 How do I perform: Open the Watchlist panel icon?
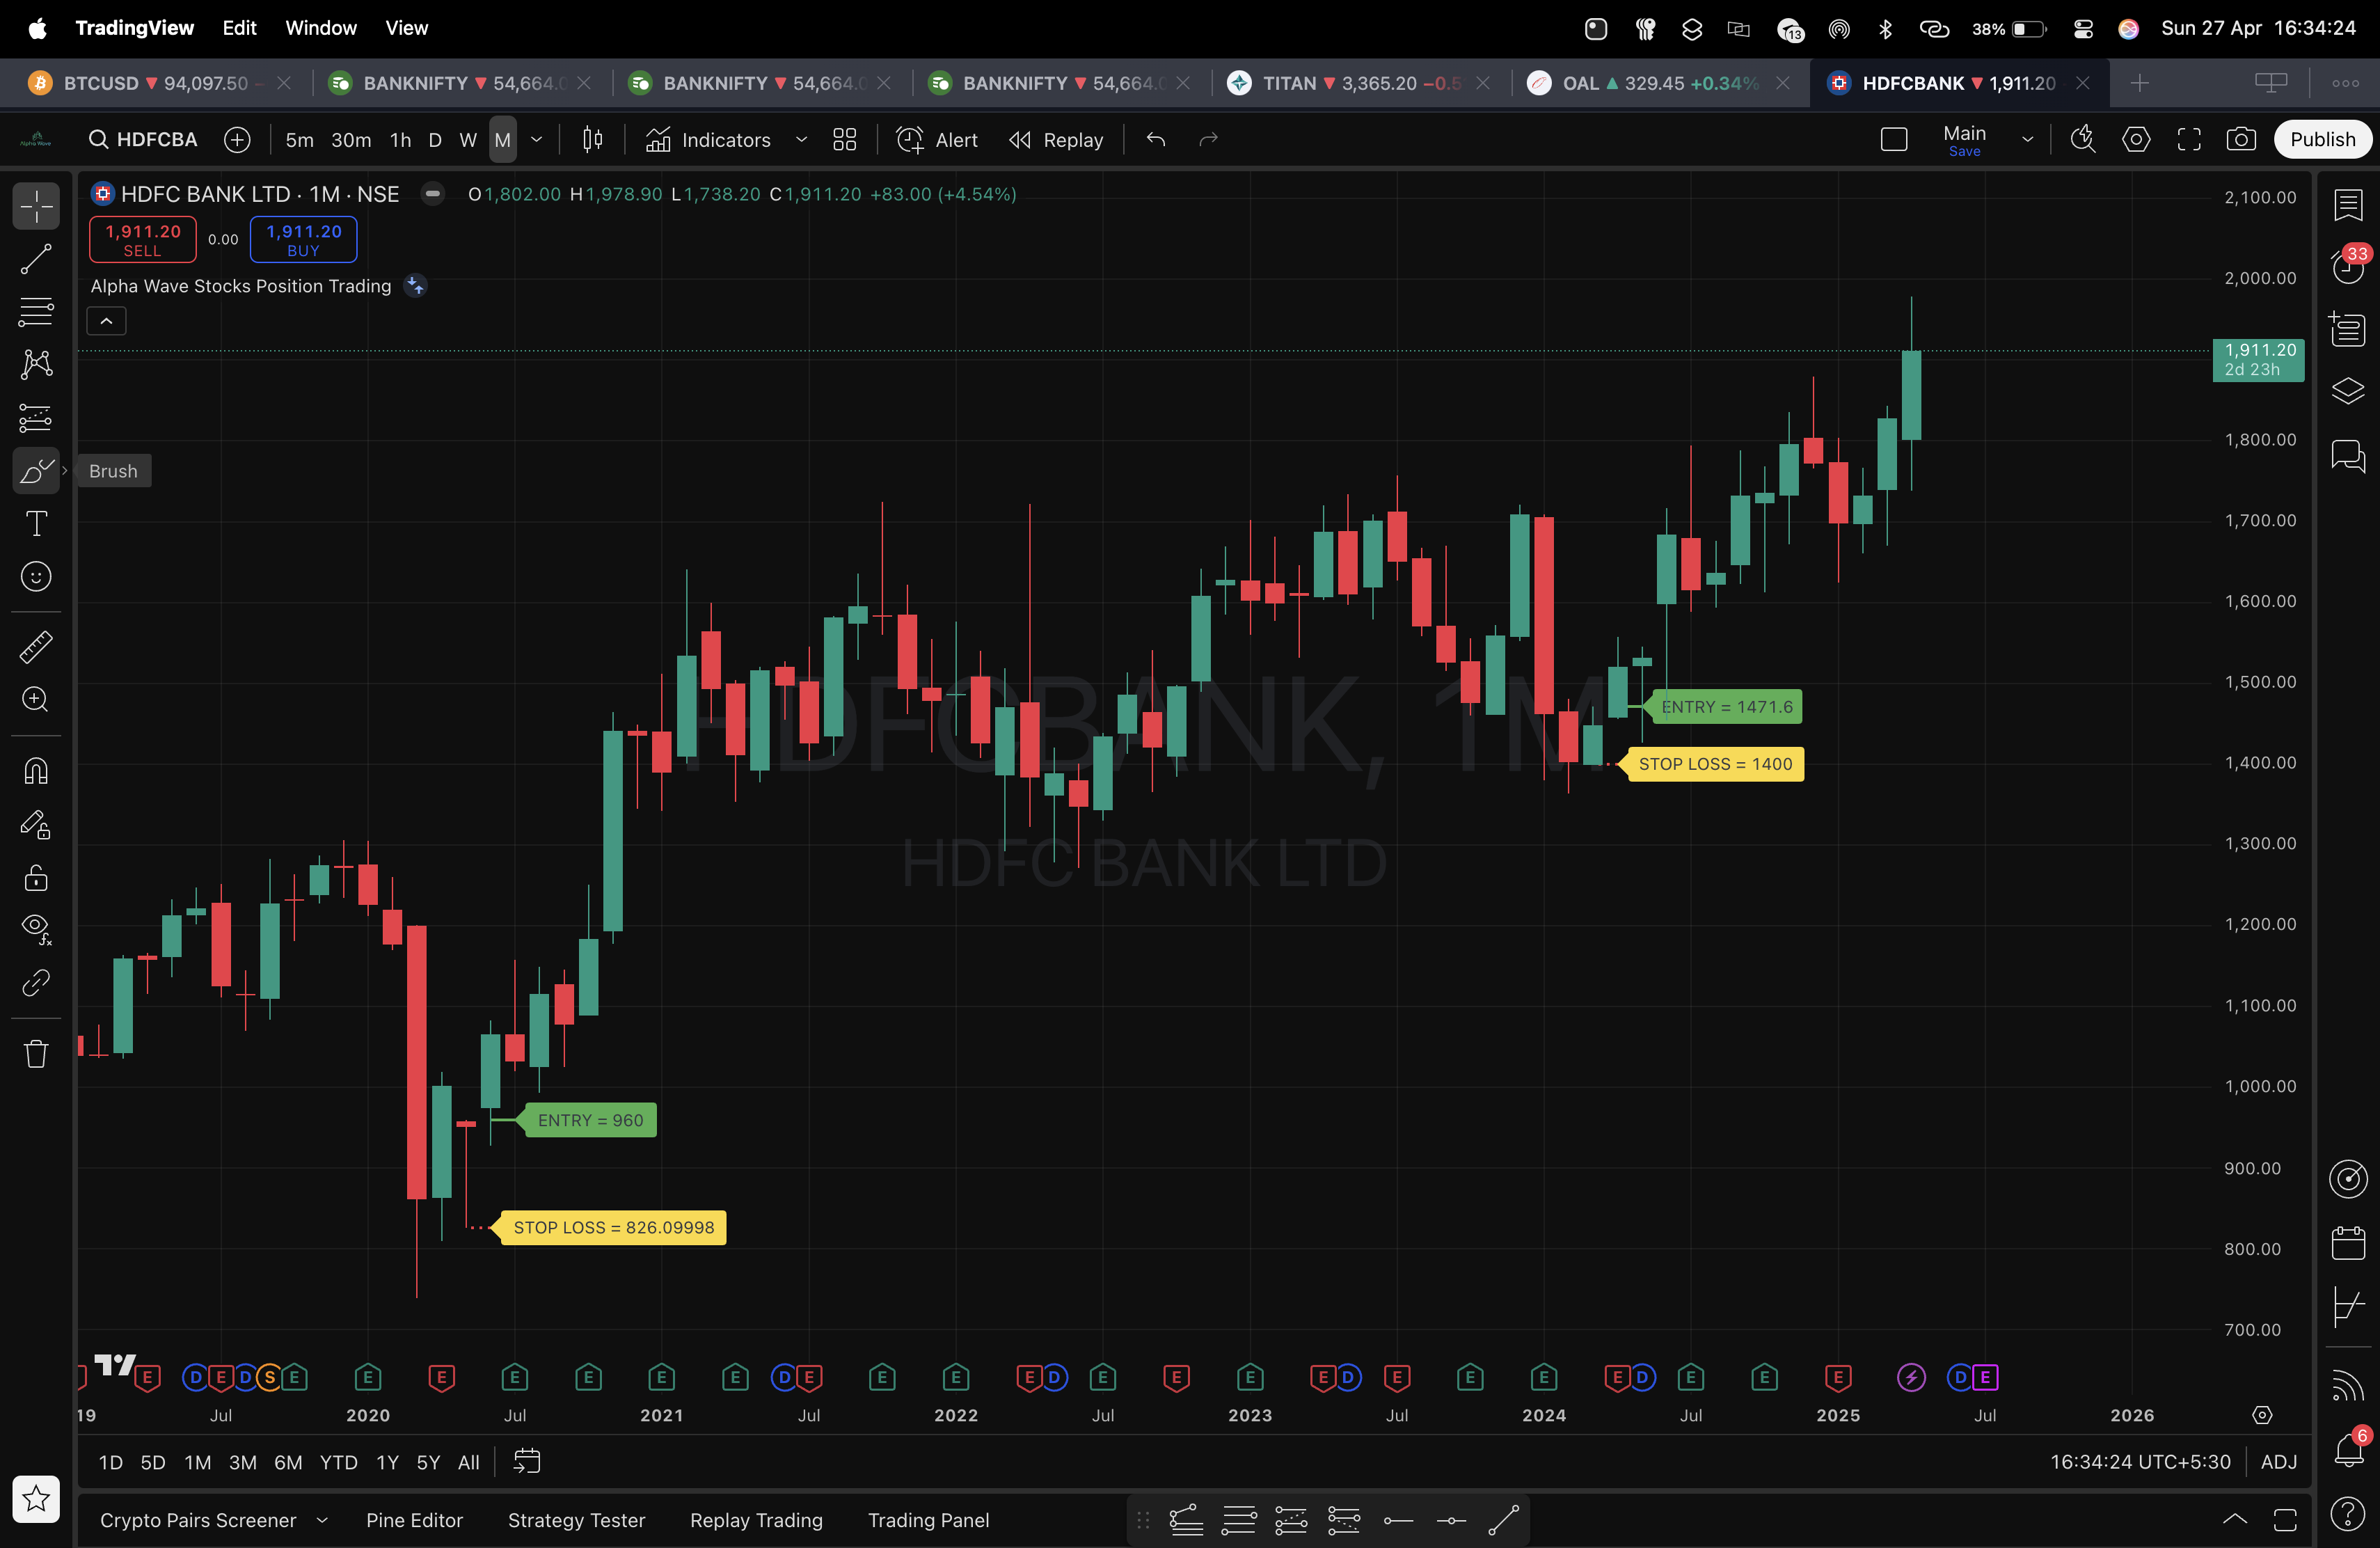click(2347, 206)
